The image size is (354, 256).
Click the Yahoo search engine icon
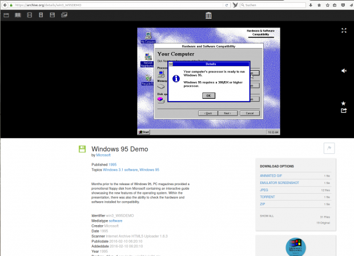[x=235, y=5]
